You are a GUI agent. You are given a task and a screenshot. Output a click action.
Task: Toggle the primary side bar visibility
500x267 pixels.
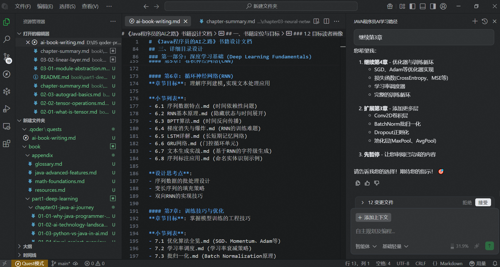click(413, 6)
